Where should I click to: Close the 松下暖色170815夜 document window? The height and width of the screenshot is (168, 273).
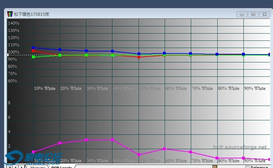click(x=264, y=14)
